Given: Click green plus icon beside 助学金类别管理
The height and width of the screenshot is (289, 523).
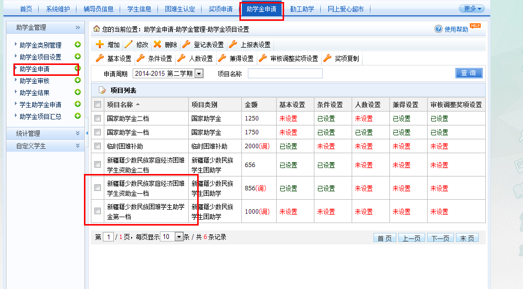Looking at the screenshot, I should click(77, 45).
